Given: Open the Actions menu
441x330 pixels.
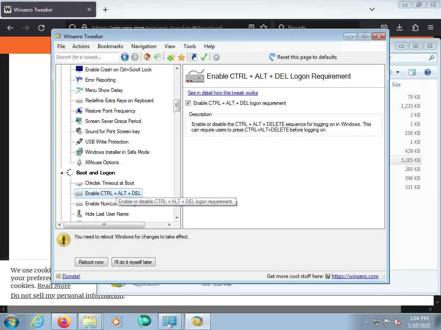Looking at the screenshot, I should 81,46.
